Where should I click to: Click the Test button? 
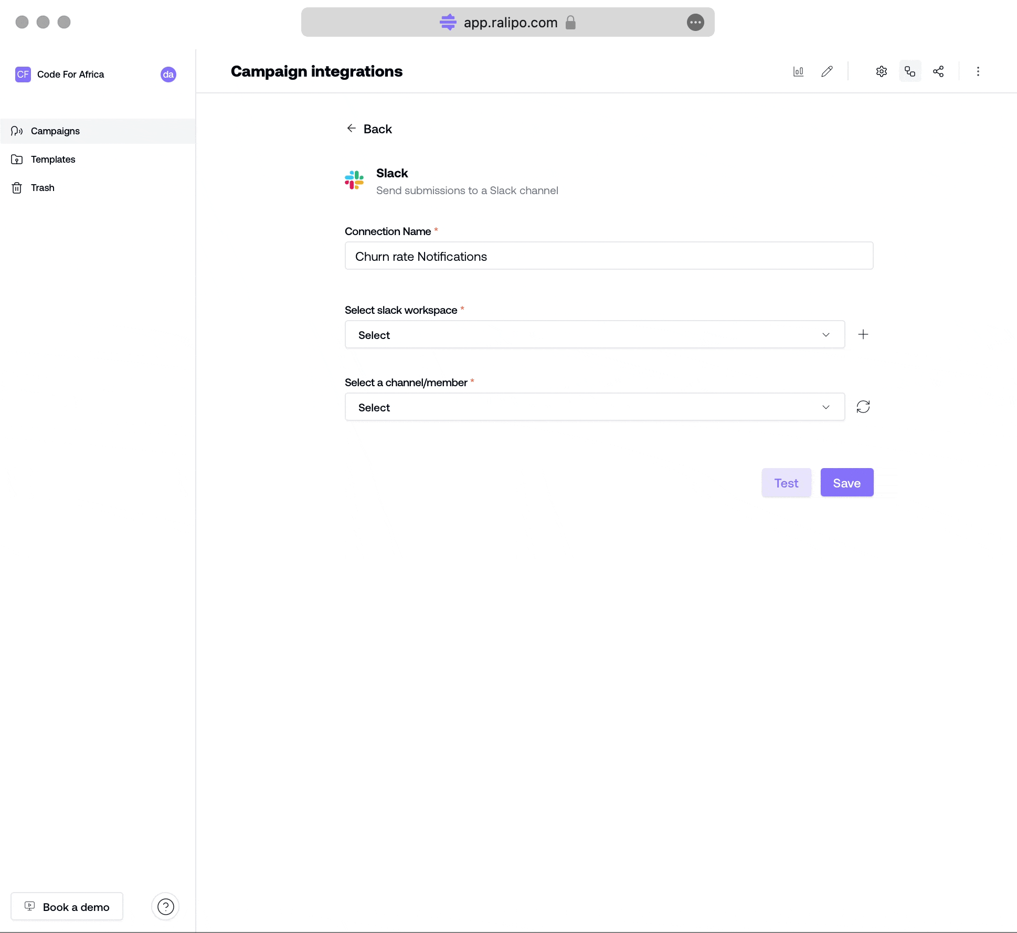pos(786,482)
